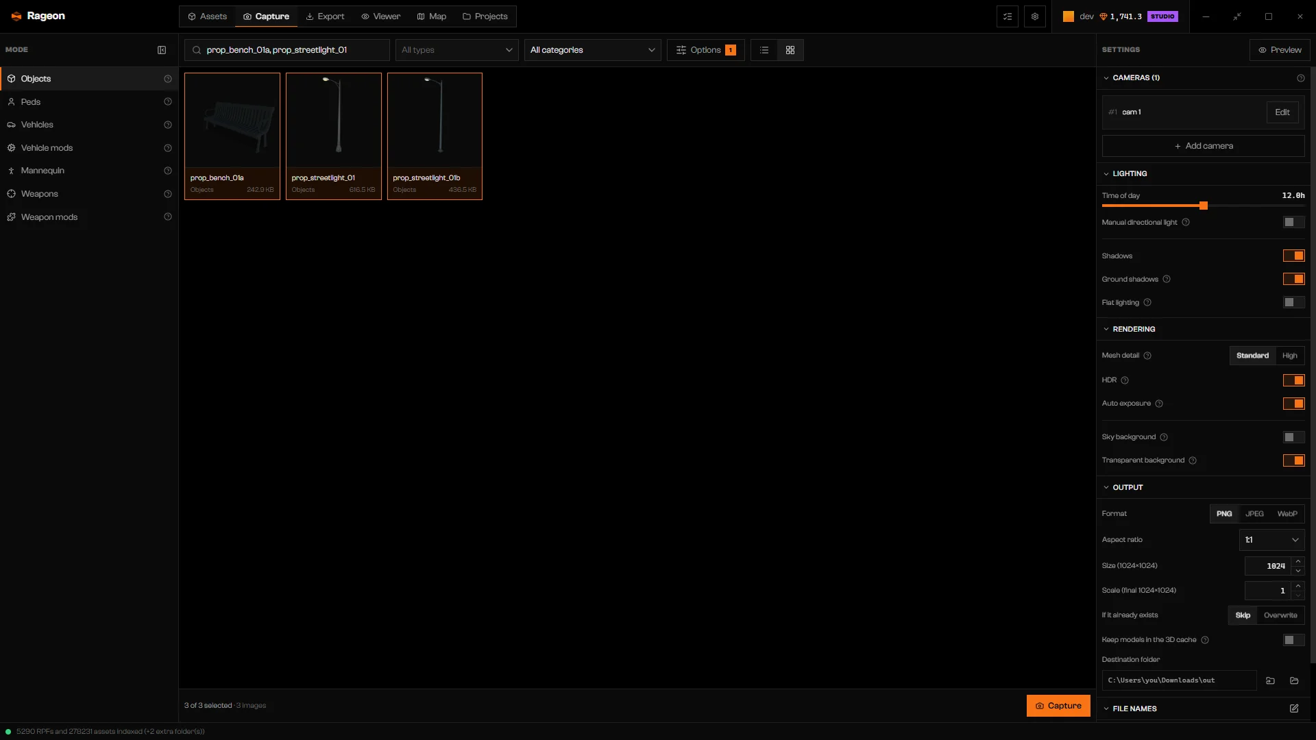Click the orange Capture button
Image resolution: width=1316 pixels, height=740 pixels.
click(x=1058, y=706)
